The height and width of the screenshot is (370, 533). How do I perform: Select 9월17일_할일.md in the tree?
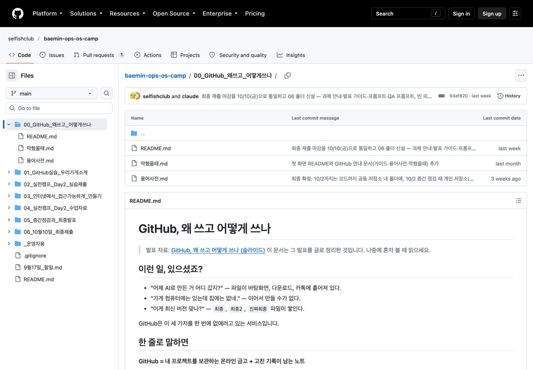[43, 267]
